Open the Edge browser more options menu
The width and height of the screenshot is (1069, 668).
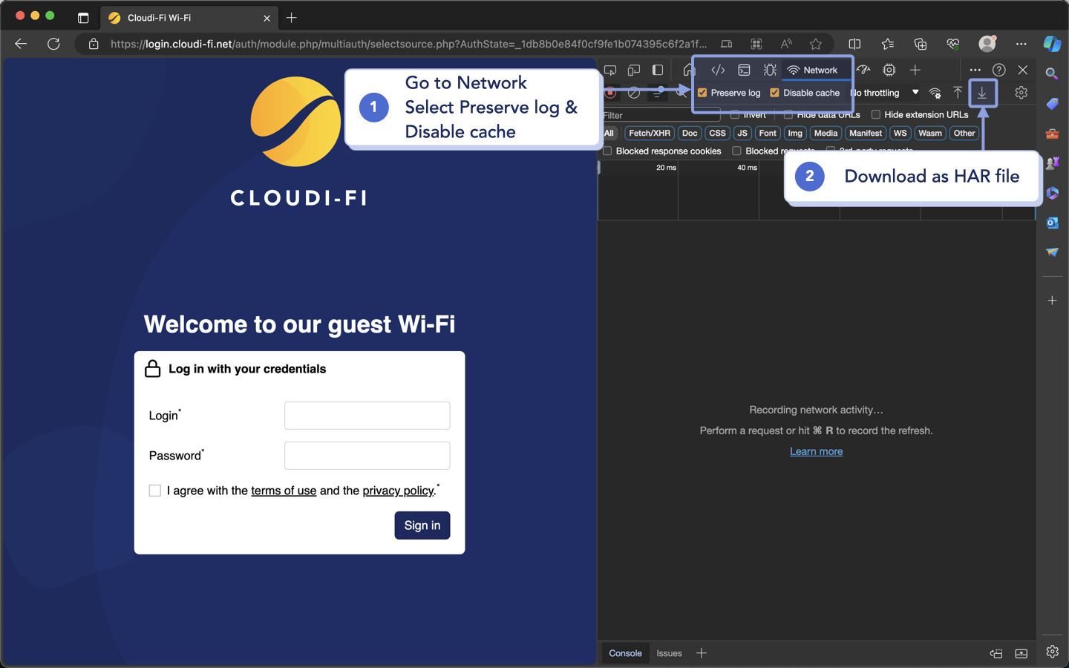pyautogui.click(x=1021, y=44)
